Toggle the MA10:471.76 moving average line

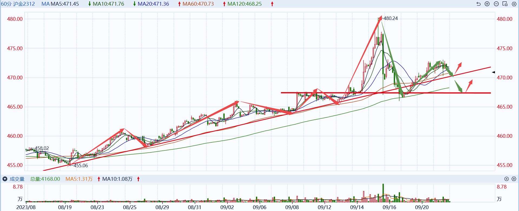(108, 4)
